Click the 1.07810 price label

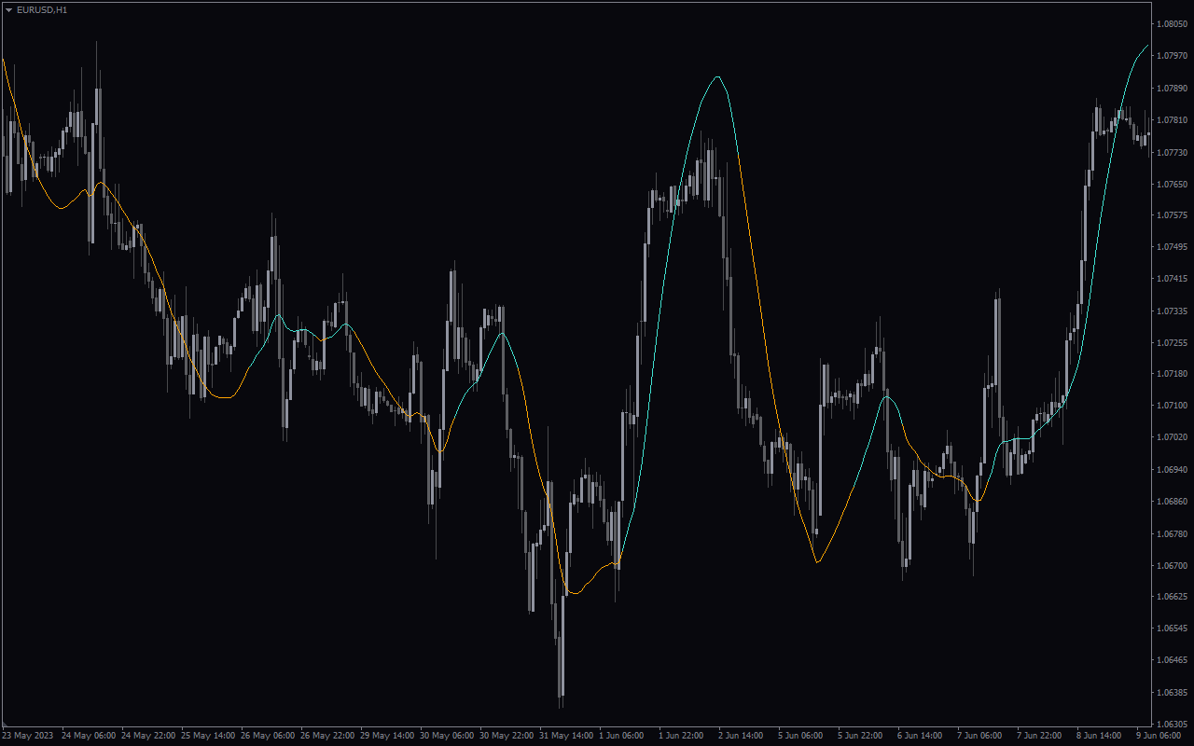click(1172, 120)
